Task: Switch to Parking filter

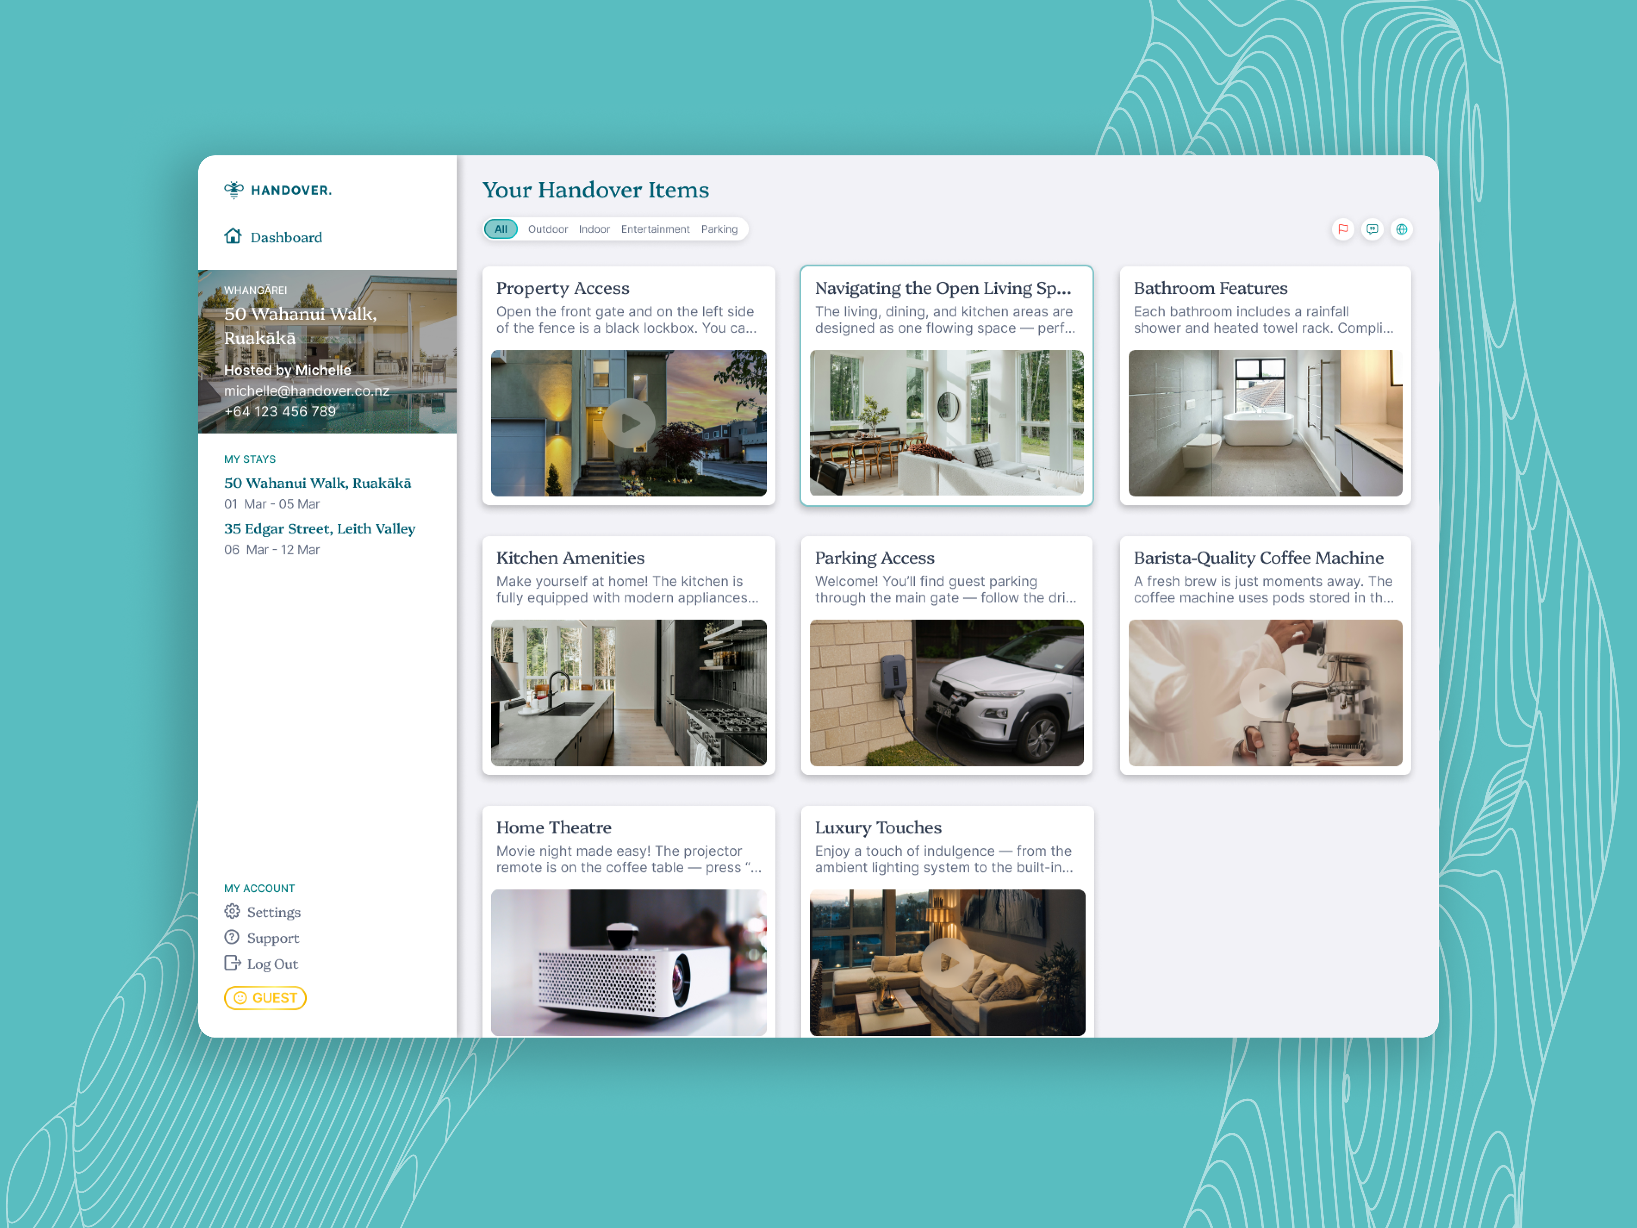Action: pos(719,230)
